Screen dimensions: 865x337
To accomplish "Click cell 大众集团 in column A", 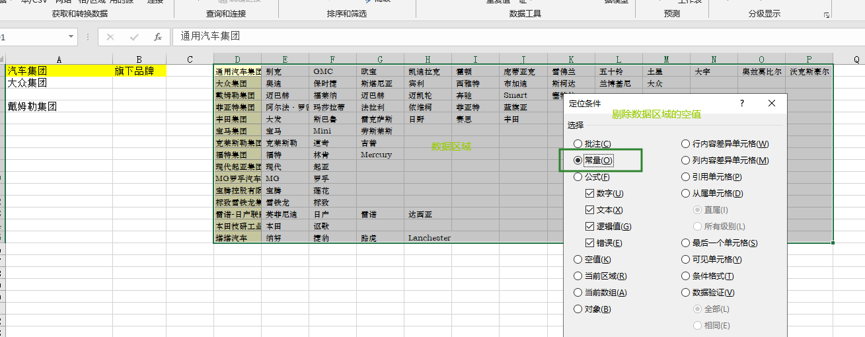I will tap(59, 83).
